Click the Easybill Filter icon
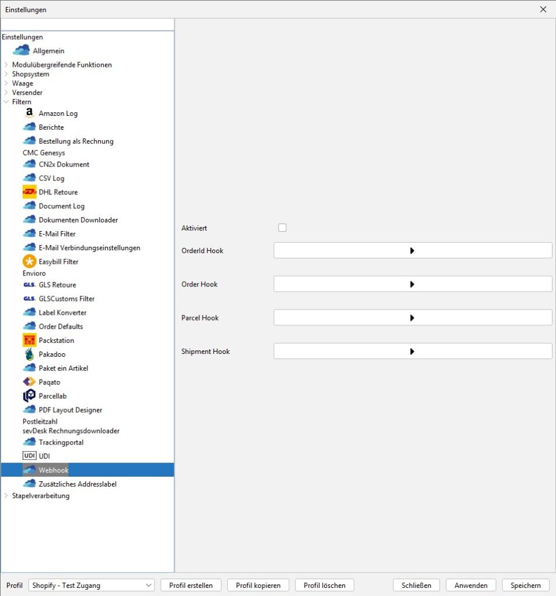Image resolution: width=556 pixels, height=596 pixels. pos(29,262)
